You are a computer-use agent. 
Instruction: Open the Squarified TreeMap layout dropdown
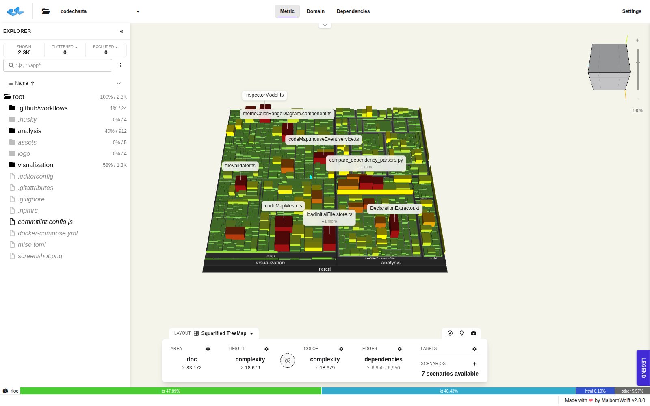tap(223, 333)
